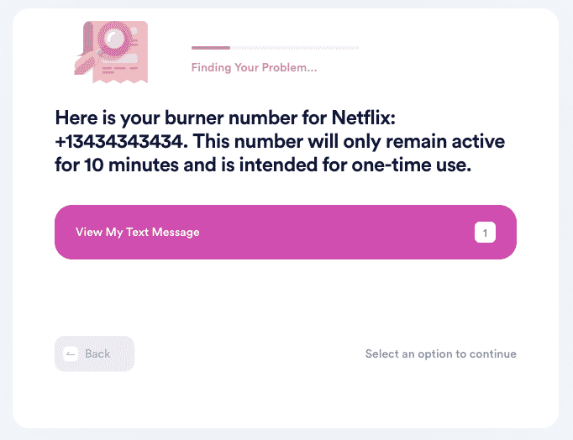Select the number 1 shortcut badge
Screen dimensions: 573x440
(485, 233)
